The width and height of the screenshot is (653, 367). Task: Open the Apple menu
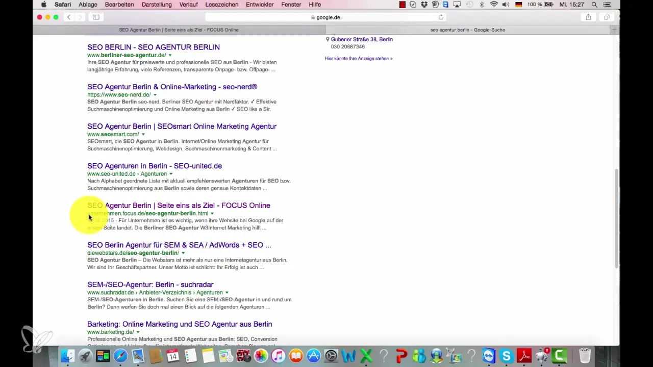(44, 5)
